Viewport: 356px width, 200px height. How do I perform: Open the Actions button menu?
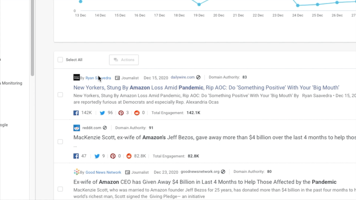pyautogui.click(x=124, y=60)
